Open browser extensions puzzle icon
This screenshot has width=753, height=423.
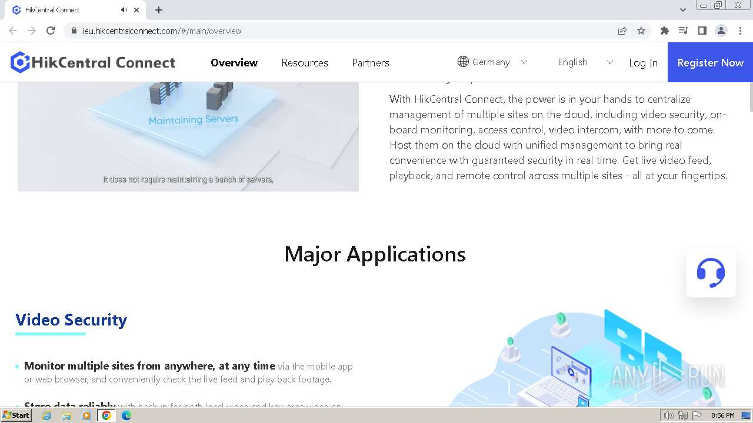tap(665, 31)
